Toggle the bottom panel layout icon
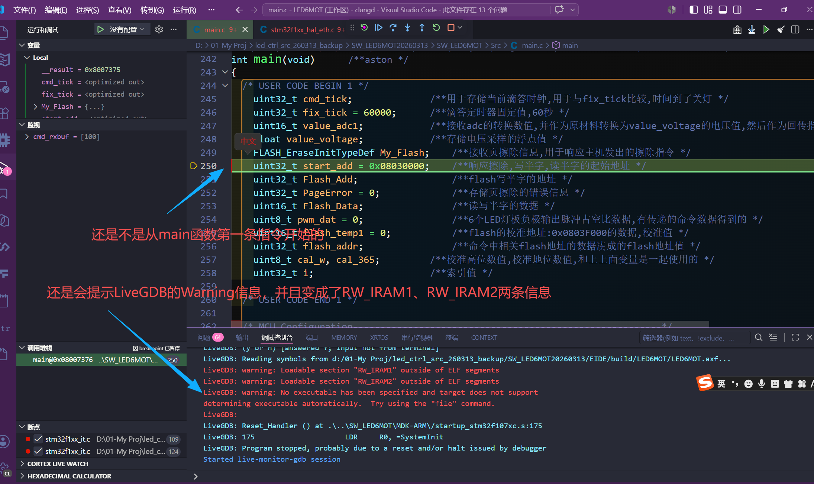Image resolution: width=814 pixels, height=484 pixels. (x=723, y=10)
